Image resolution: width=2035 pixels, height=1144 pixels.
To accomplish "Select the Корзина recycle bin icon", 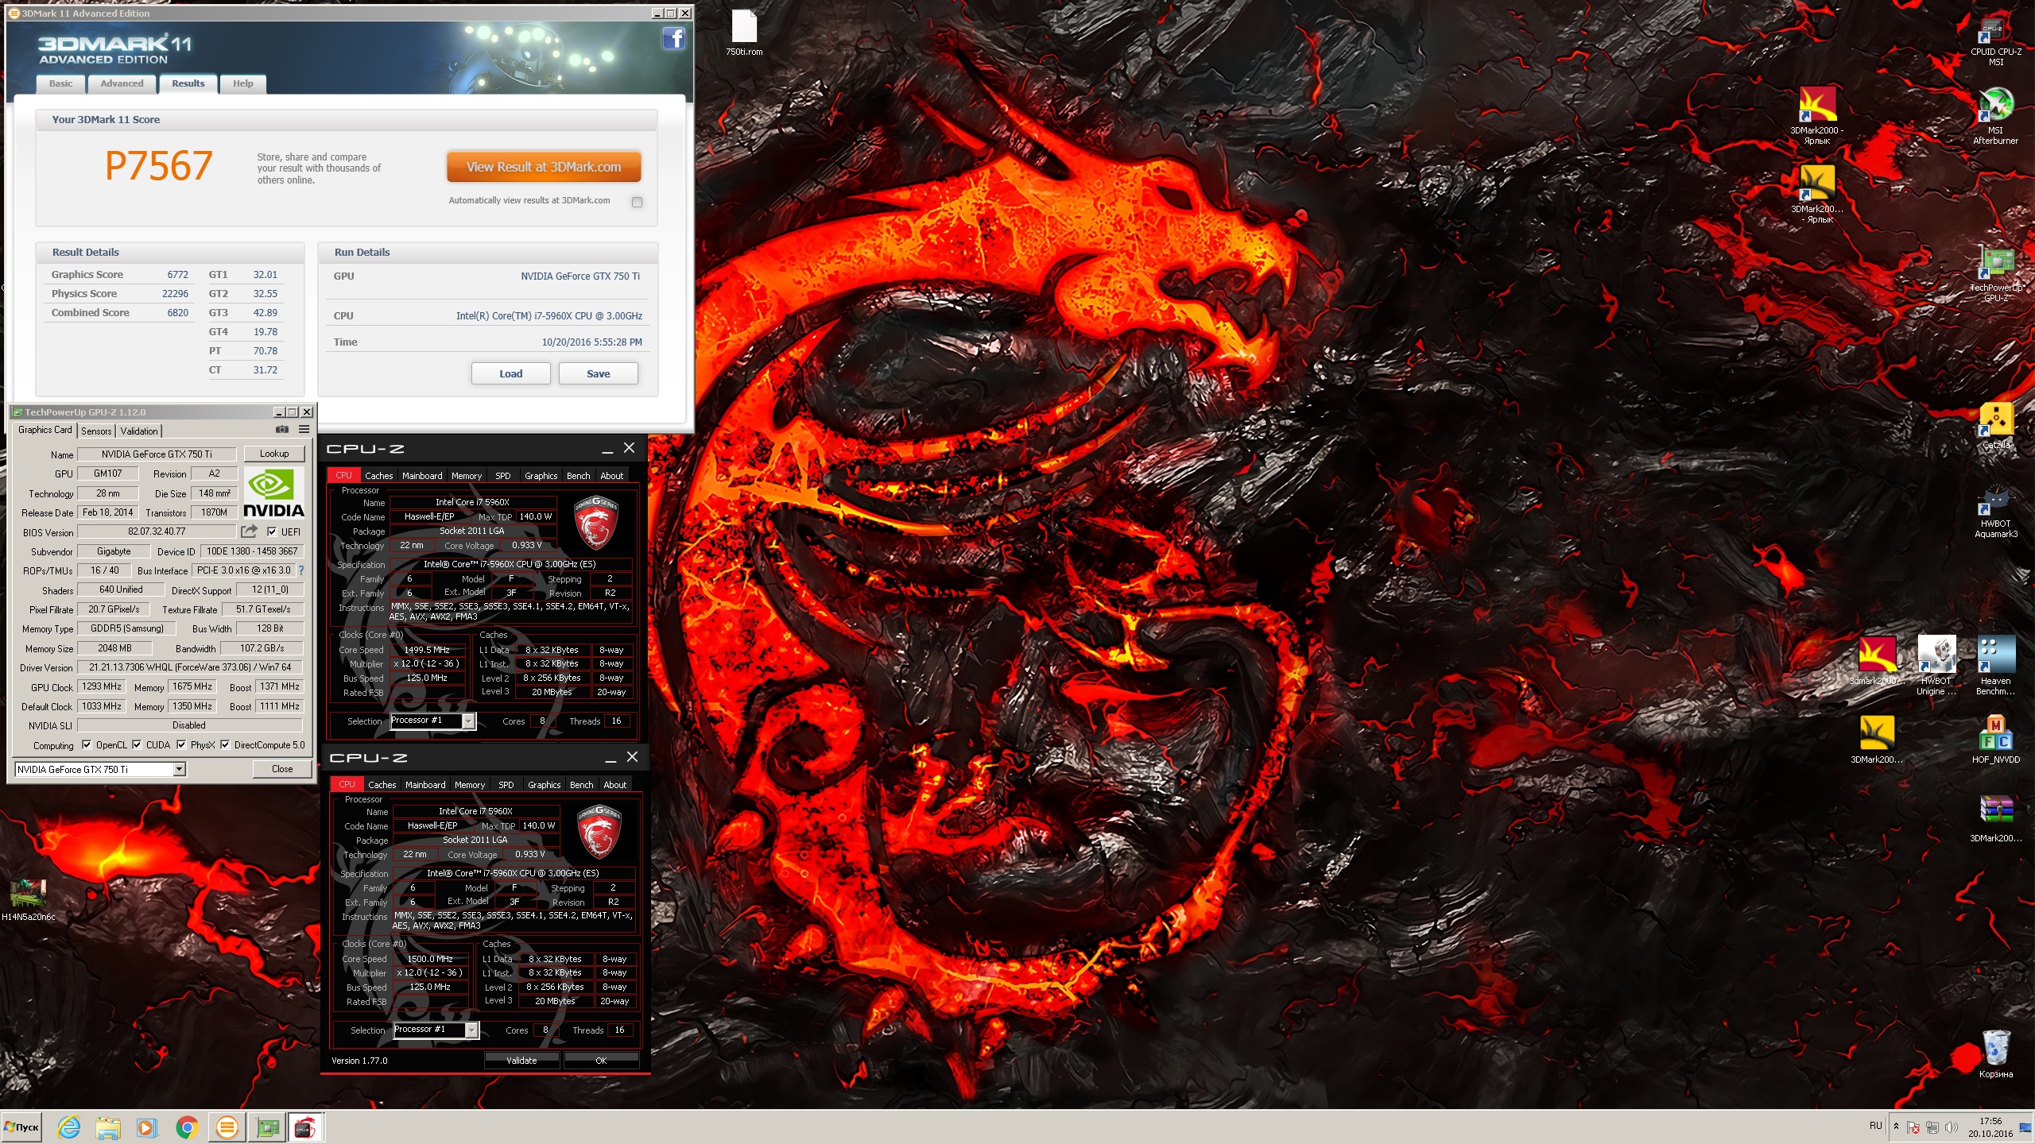I will coord(1995,1053).
